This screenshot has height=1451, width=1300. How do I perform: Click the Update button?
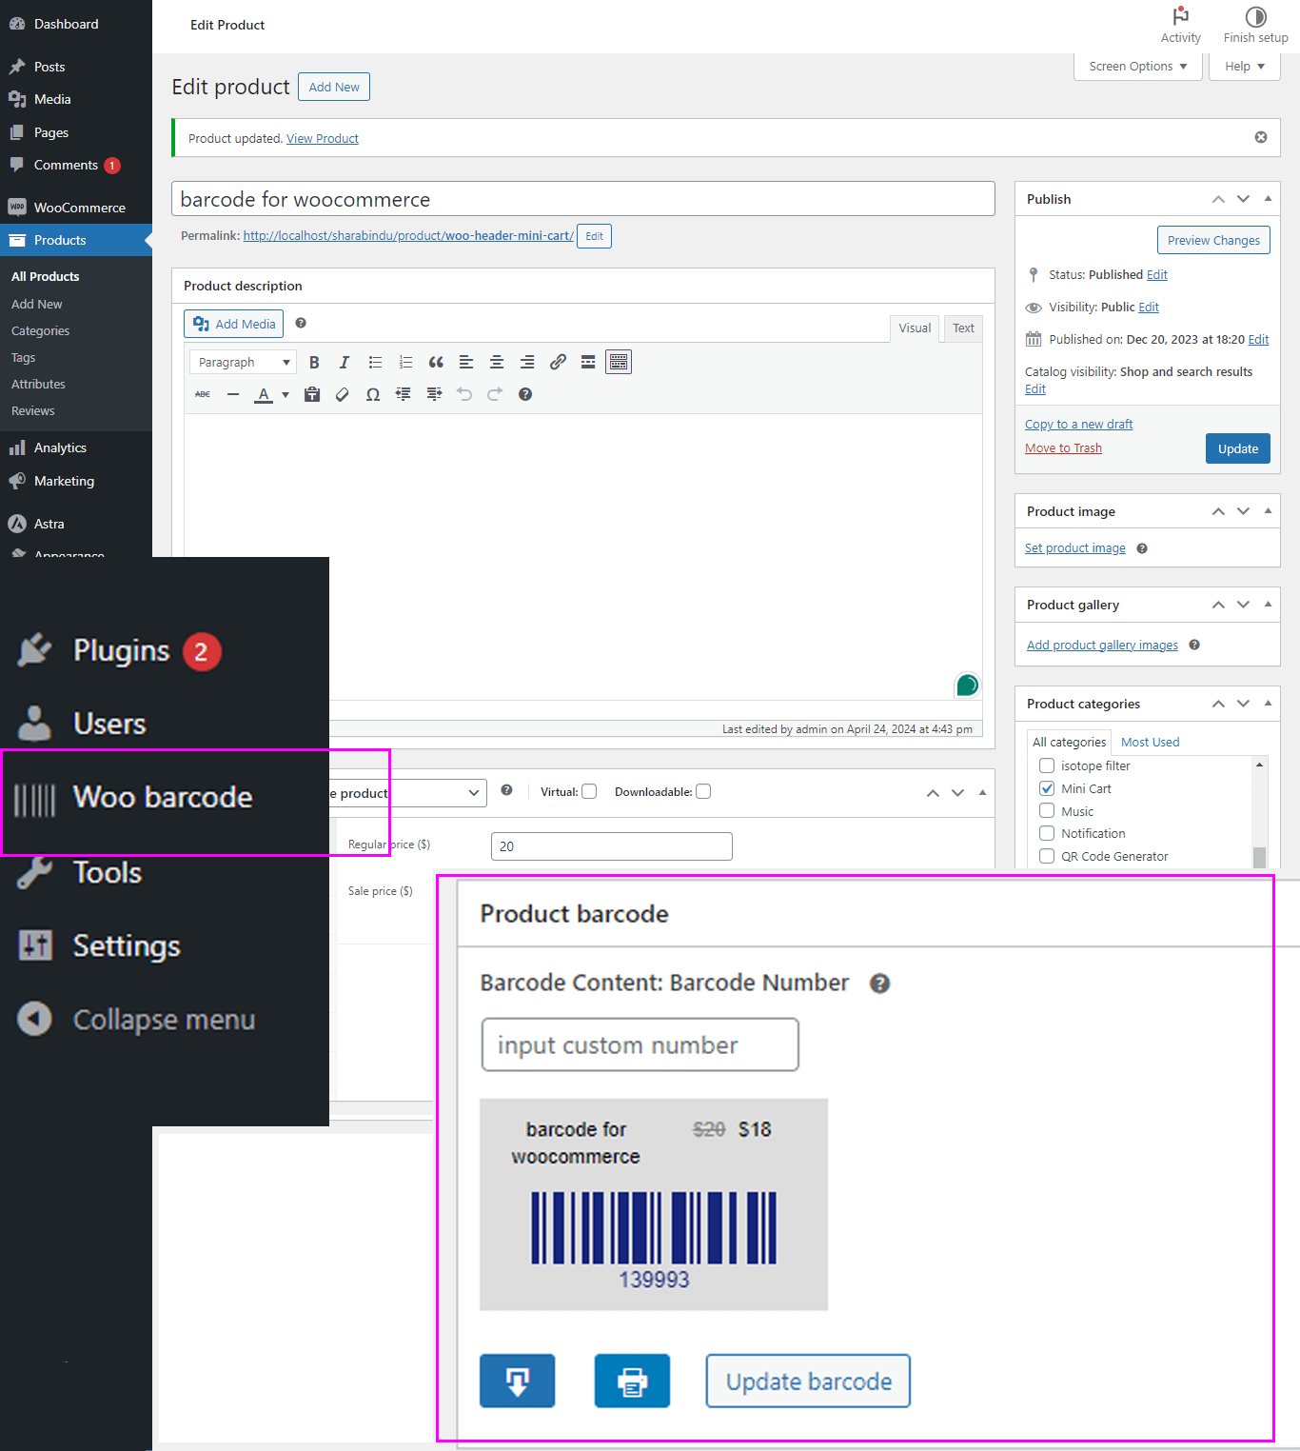tap(1237, 448)
